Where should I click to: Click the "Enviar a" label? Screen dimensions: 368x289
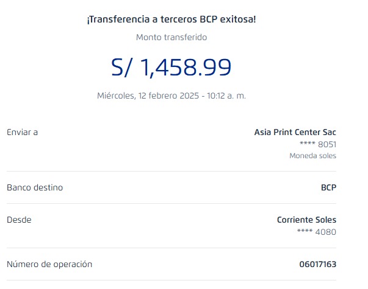click(22, 132)
